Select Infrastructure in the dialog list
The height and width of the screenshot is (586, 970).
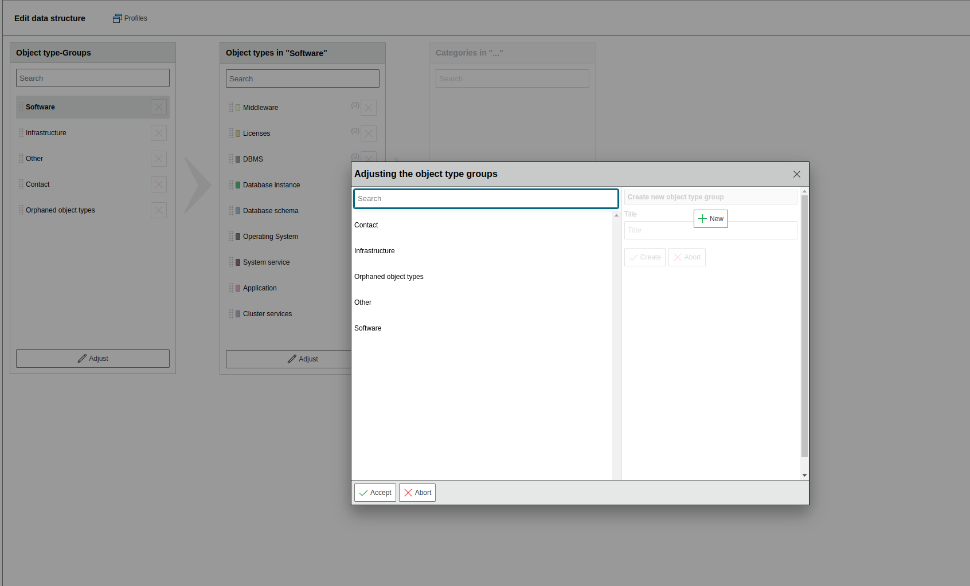tap(482, 251)
